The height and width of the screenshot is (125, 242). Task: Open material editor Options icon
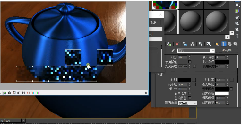(237, 23)
